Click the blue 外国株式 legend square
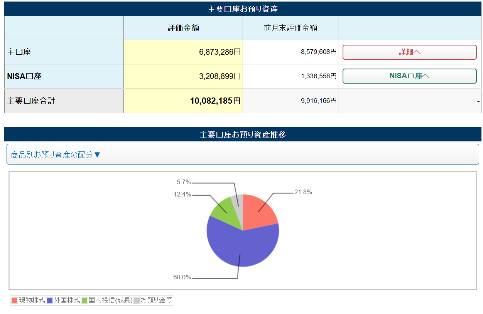The width and height of the screenshot is (483, 314). click(50, 301)
